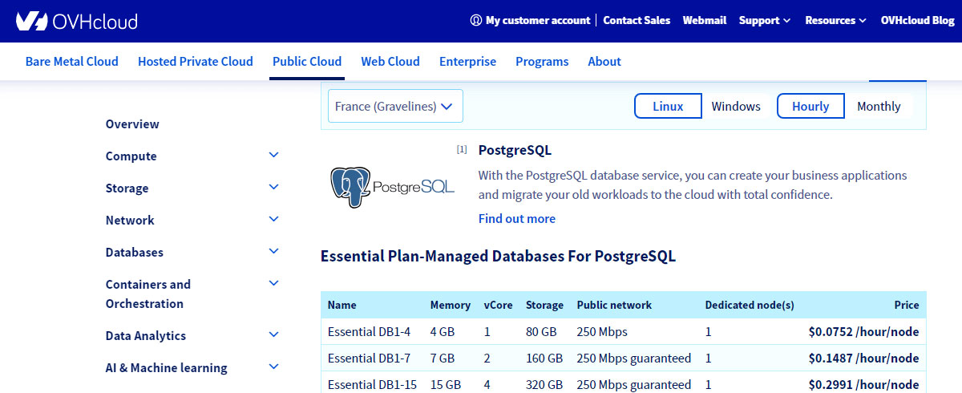Screen dimensions: 962x393
Task: Select Linux operating system option
Action: pyautogui.click(x=668, y=106)
